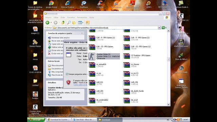Select the de_mcdonalds2 archive icon
This screenshot has height=122, width=217.
click(92, 101)
